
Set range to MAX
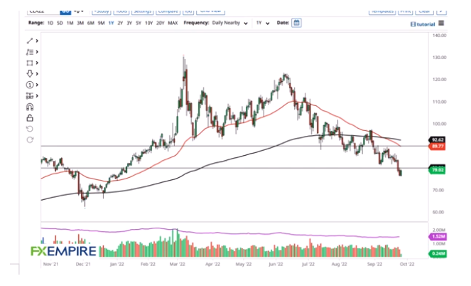click(x=173, y=23)
